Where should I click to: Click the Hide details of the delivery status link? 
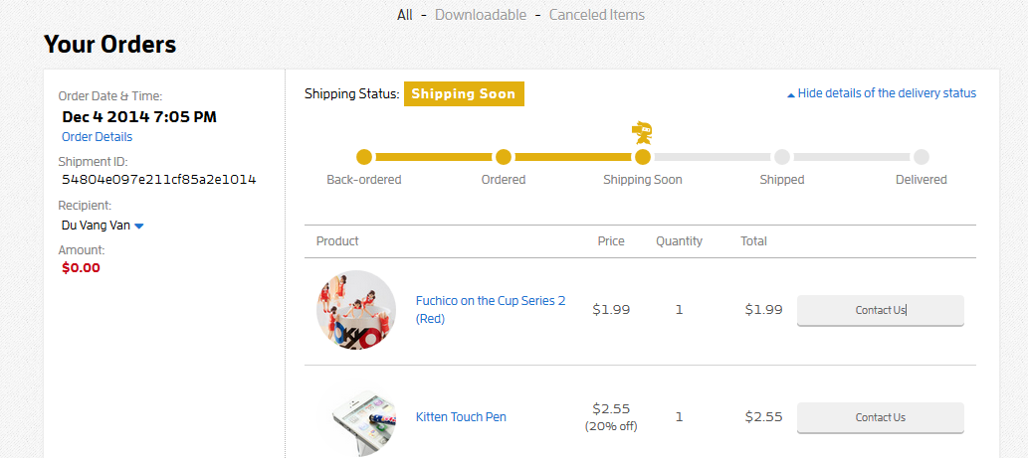click(887, 93)
